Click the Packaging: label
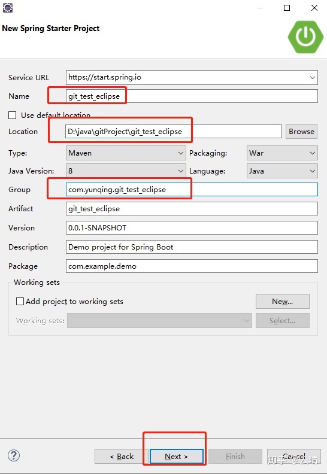The width and height of the screenshot is (327, 474). coord(208,153)
